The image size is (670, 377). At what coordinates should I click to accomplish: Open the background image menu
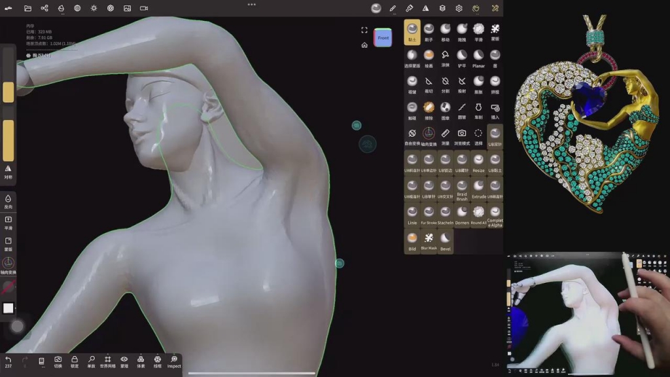pyautogui.click(x=128, y=8)
